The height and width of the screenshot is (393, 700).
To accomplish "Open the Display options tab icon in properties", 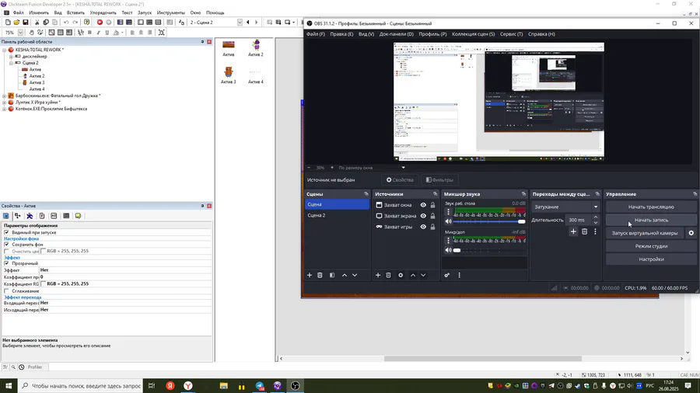I will (5, 216).
